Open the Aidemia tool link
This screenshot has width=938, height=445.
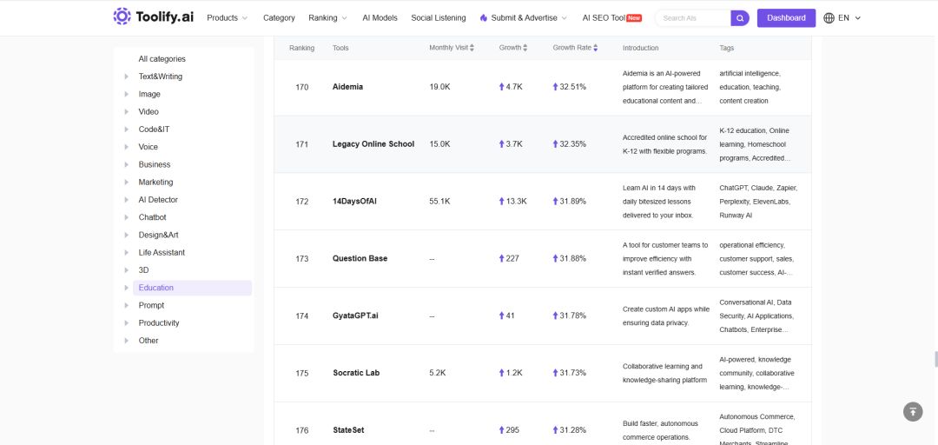pyautogui.click(x=347, y=87)
